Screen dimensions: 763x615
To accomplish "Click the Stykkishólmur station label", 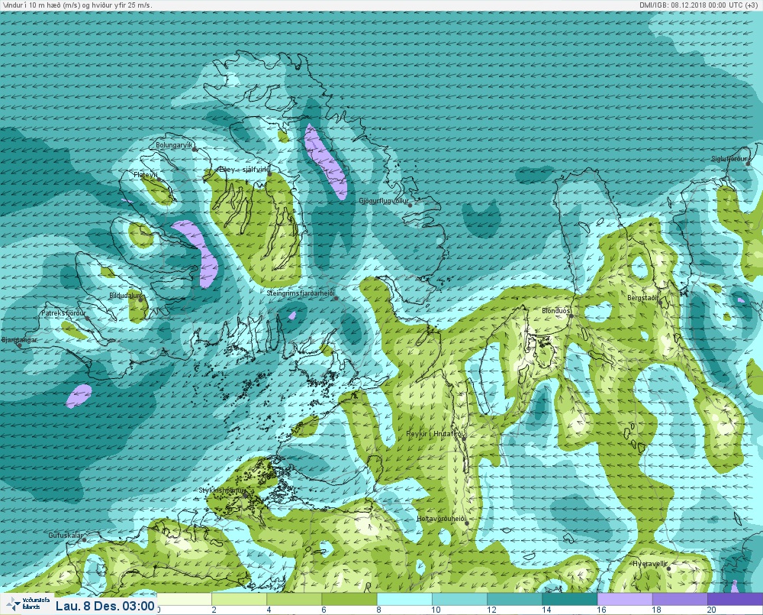I will pos(222,490).
